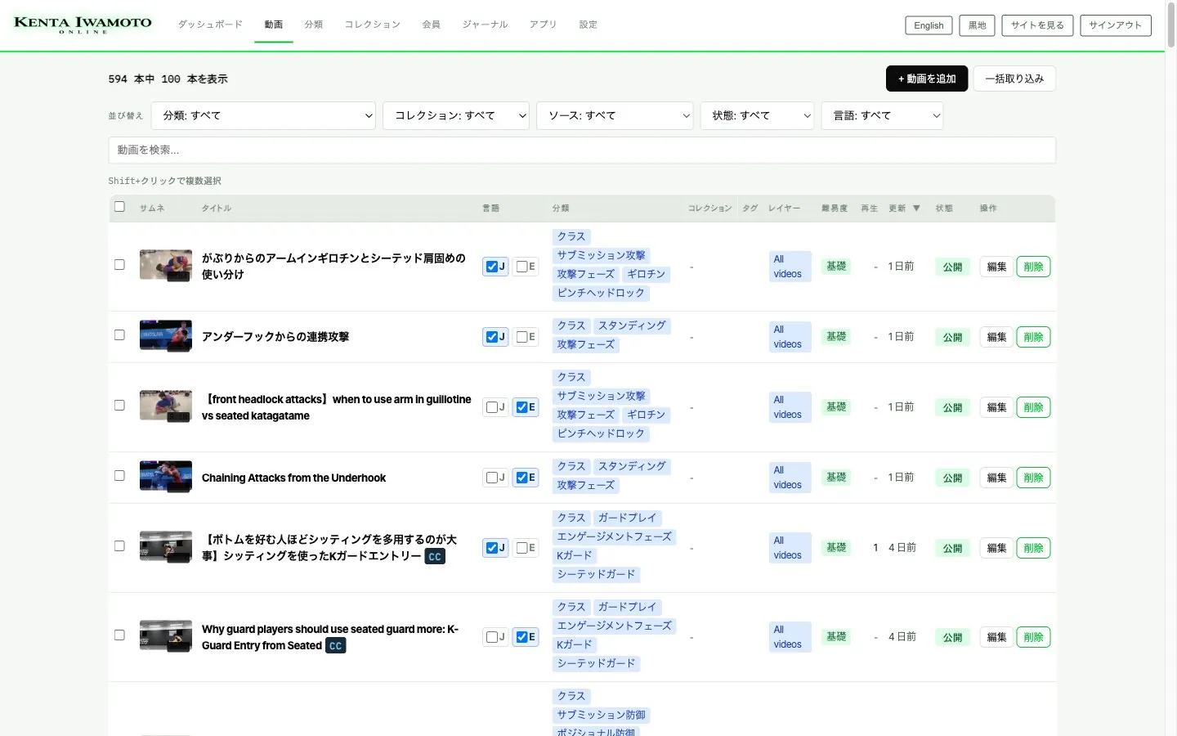This screenshot has height=736, width=1177.
Task: Uncheck E language box for Why guard players row
Action: tap(521, 637)
